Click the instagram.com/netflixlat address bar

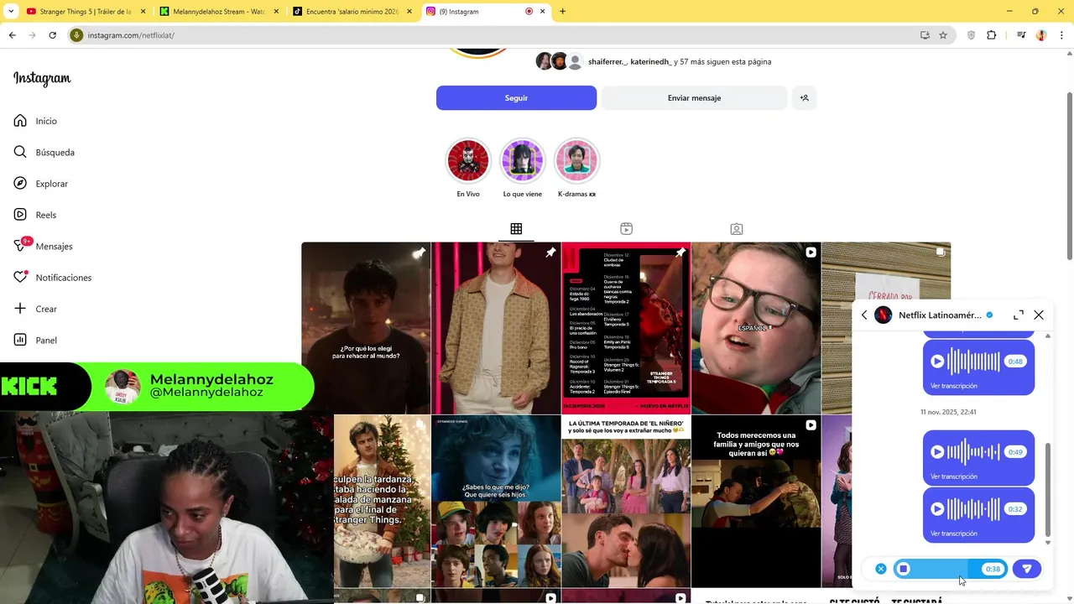pos(495,35)
